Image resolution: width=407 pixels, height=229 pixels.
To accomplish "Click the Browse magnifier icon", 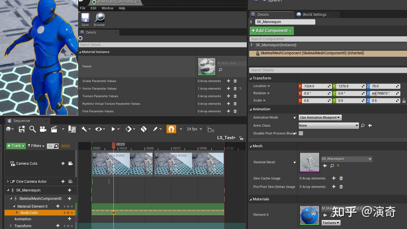I will 99,18.
